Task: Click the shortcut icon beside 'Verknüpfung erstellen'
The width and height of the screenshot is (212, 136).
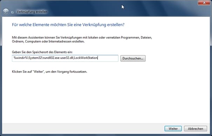Action: click(x=12, y=12)
